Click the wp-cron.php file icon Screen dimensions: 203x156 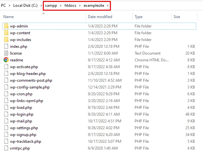coord(6,94)
